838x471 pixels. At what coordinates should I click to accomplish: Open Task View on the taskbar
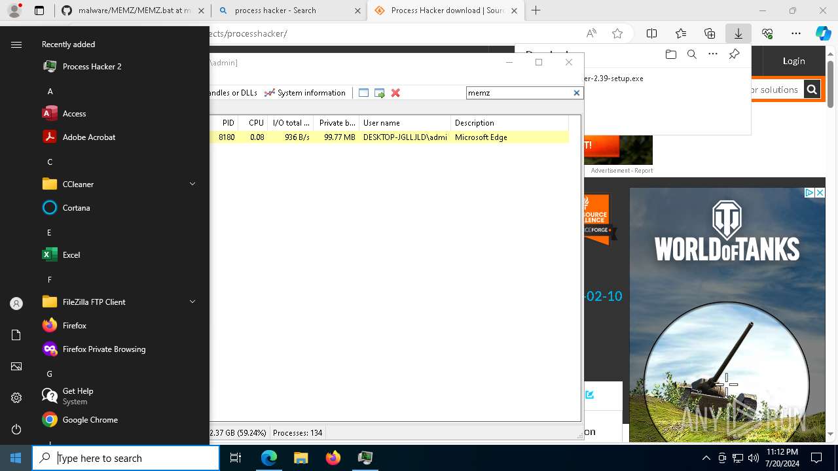(236, 458)
